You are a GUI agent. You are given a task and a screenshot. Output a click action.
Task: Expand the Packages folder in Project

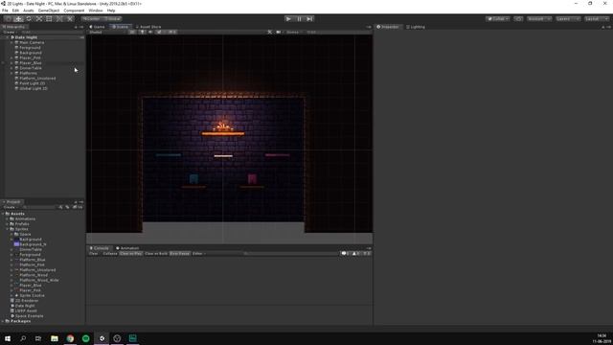click(x=3, y=321)
